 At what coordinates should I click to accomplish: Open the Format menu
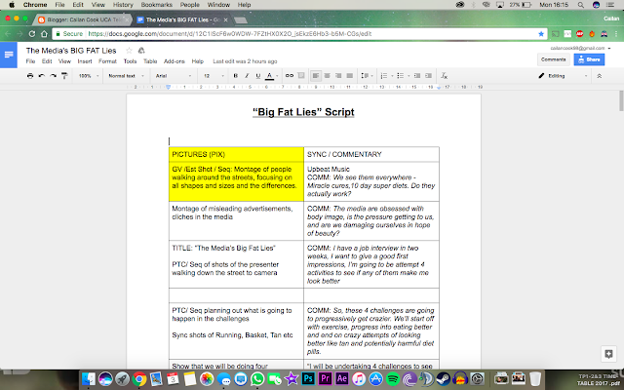coord(108,61)
